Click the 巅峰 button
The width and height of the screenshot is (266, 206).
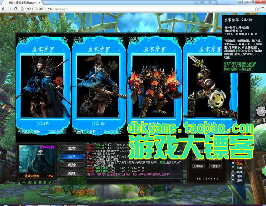click(72, 173)
